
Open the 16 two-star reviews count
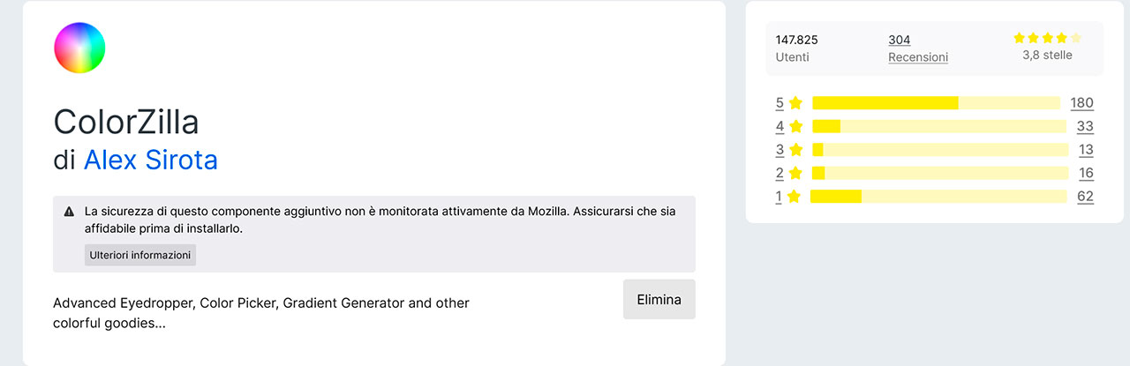[1086, 173]
